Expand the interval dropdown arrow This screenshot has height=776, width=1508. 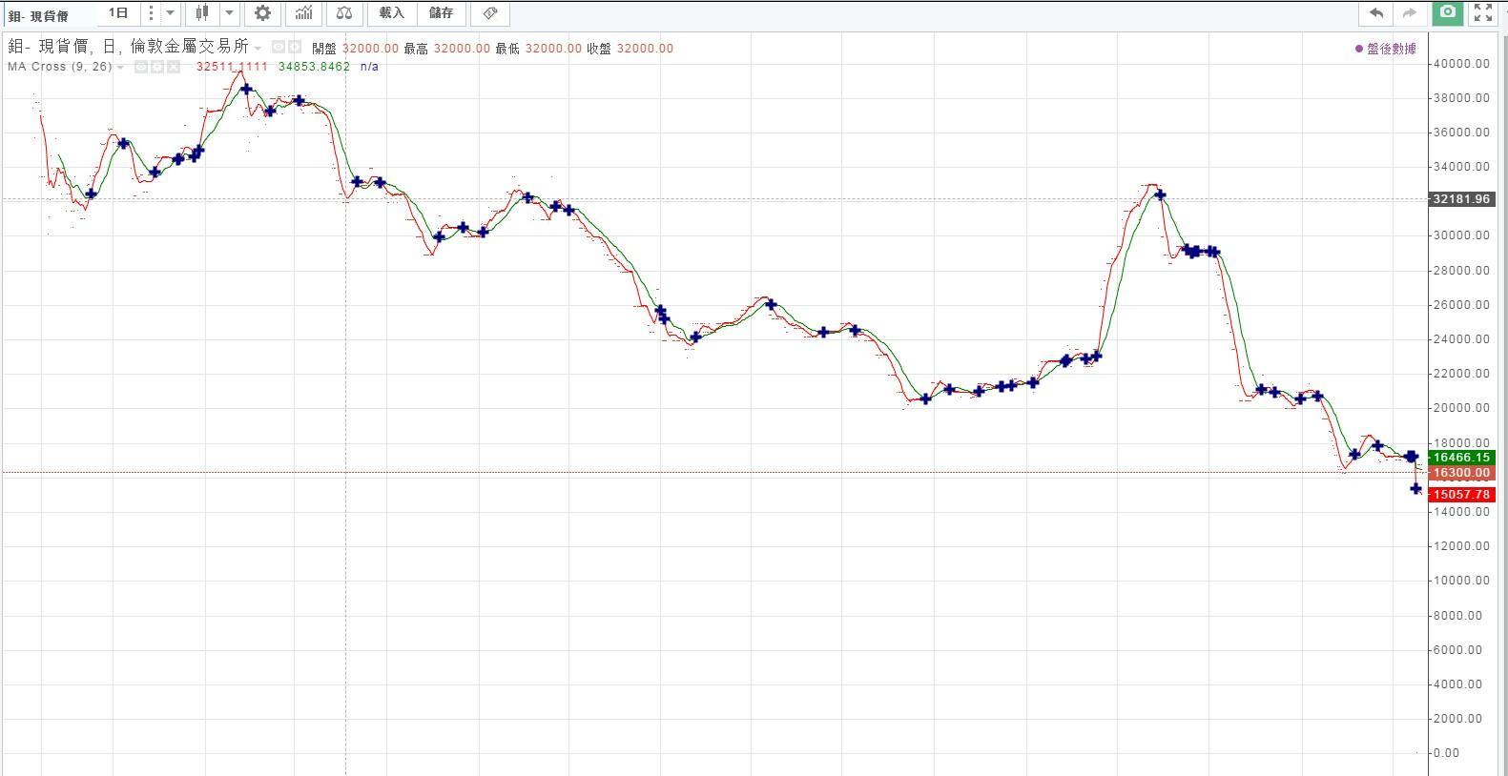(x=170, y=13)
